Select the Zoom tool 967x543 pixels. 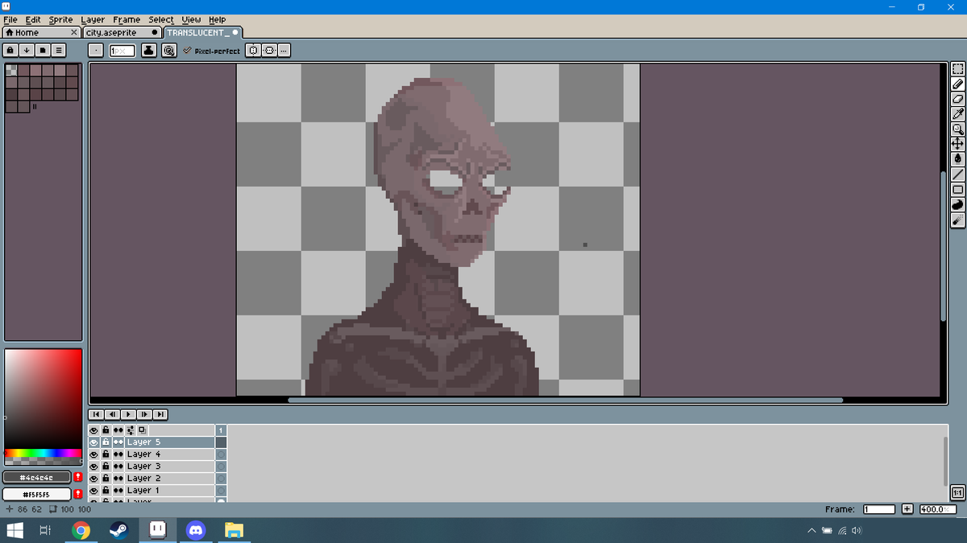point(957,129)
